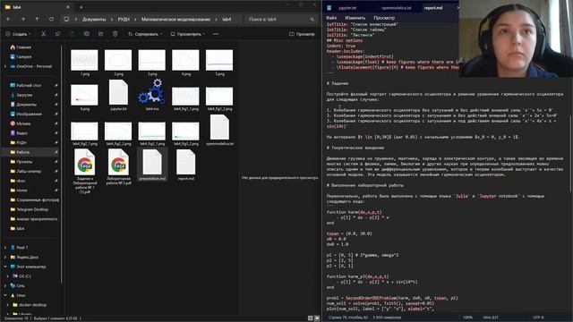Open the Файл menu in Notepad
Image resolution: width=573 pixels, height=322 pixels.
pos(331,18)
